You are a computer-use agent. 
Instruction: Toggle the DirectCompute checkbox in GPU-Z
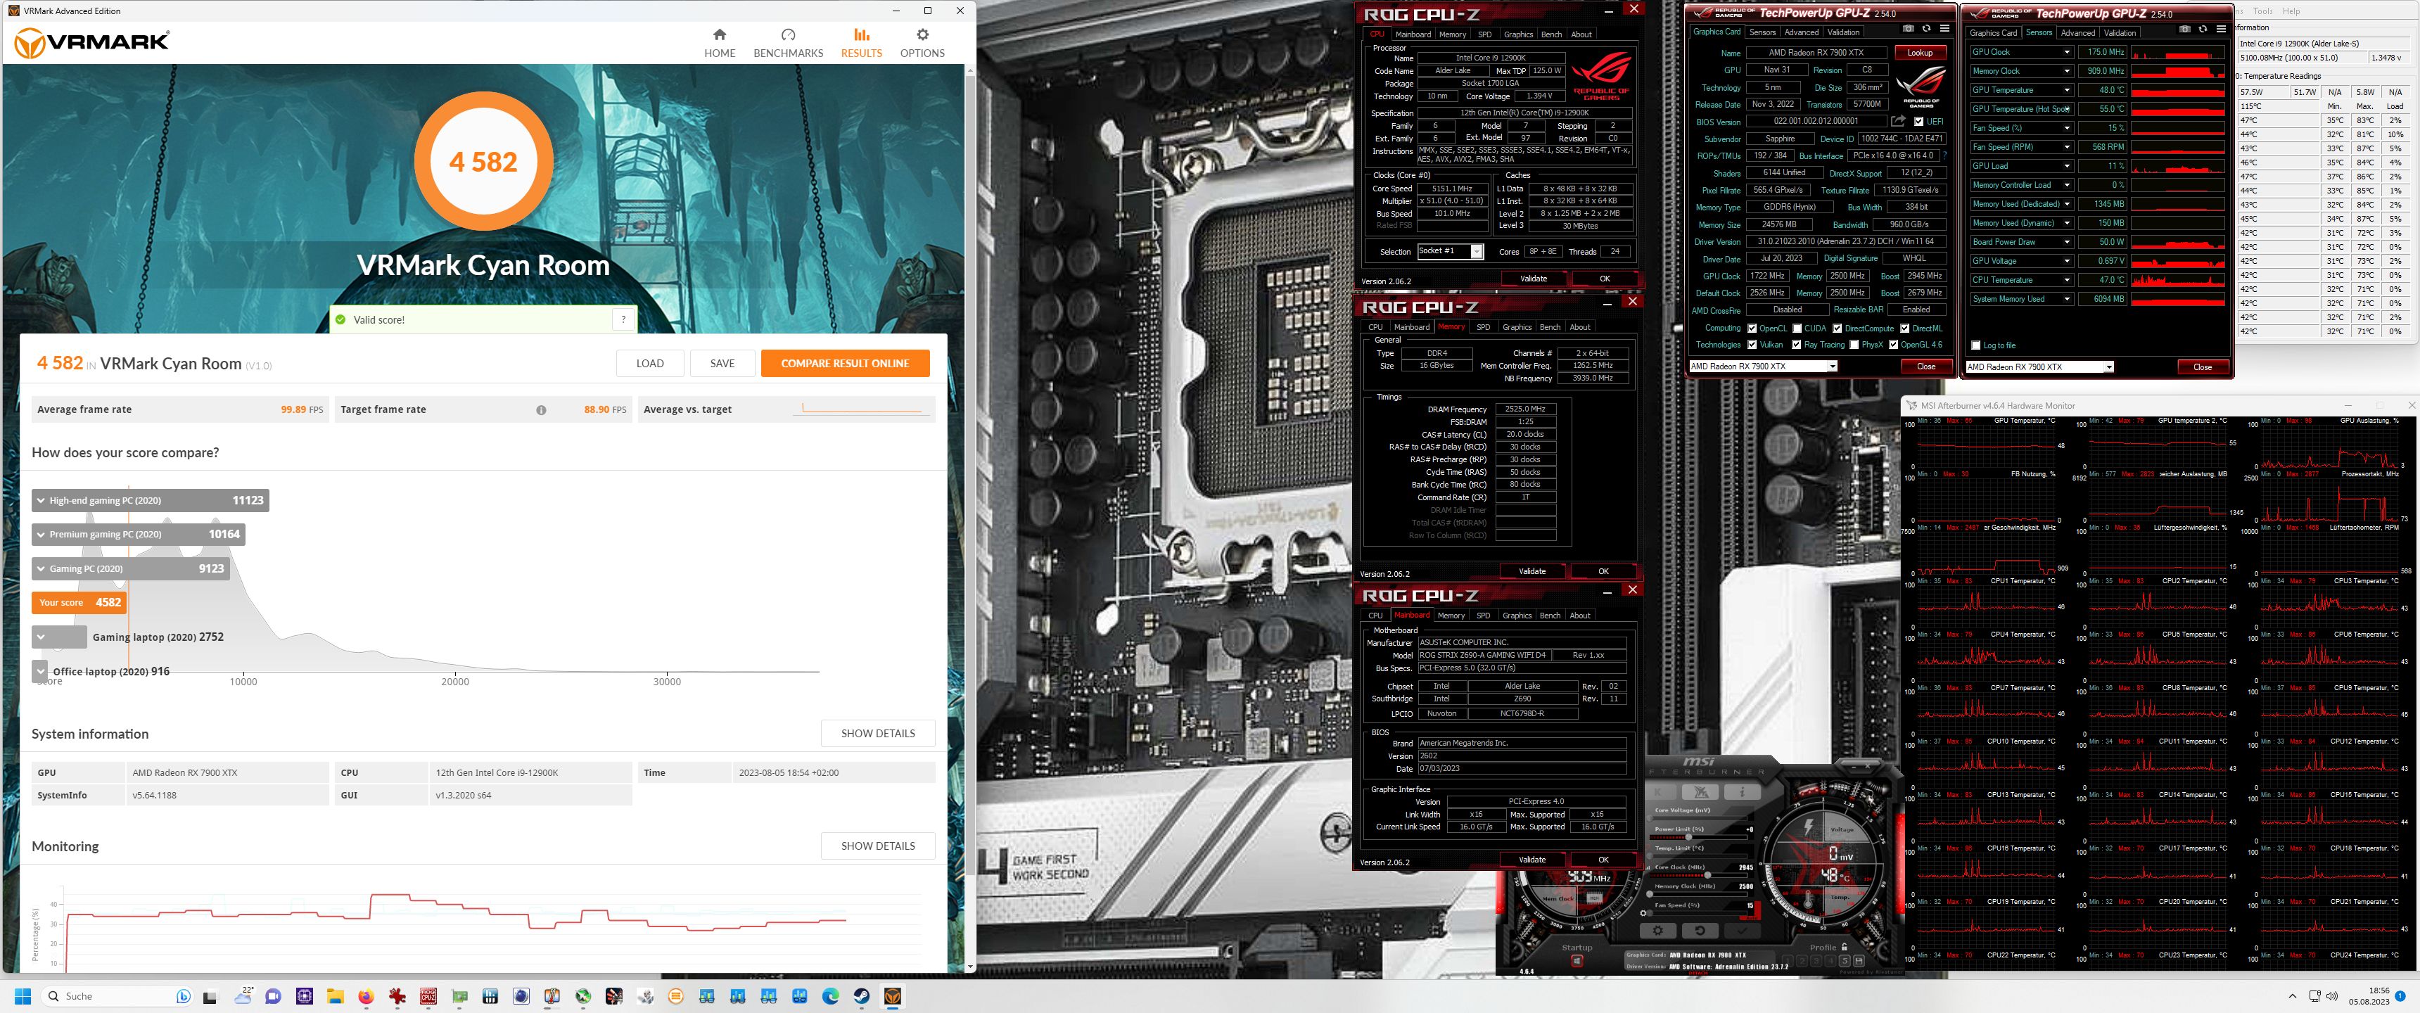(x=1837, y=328)
